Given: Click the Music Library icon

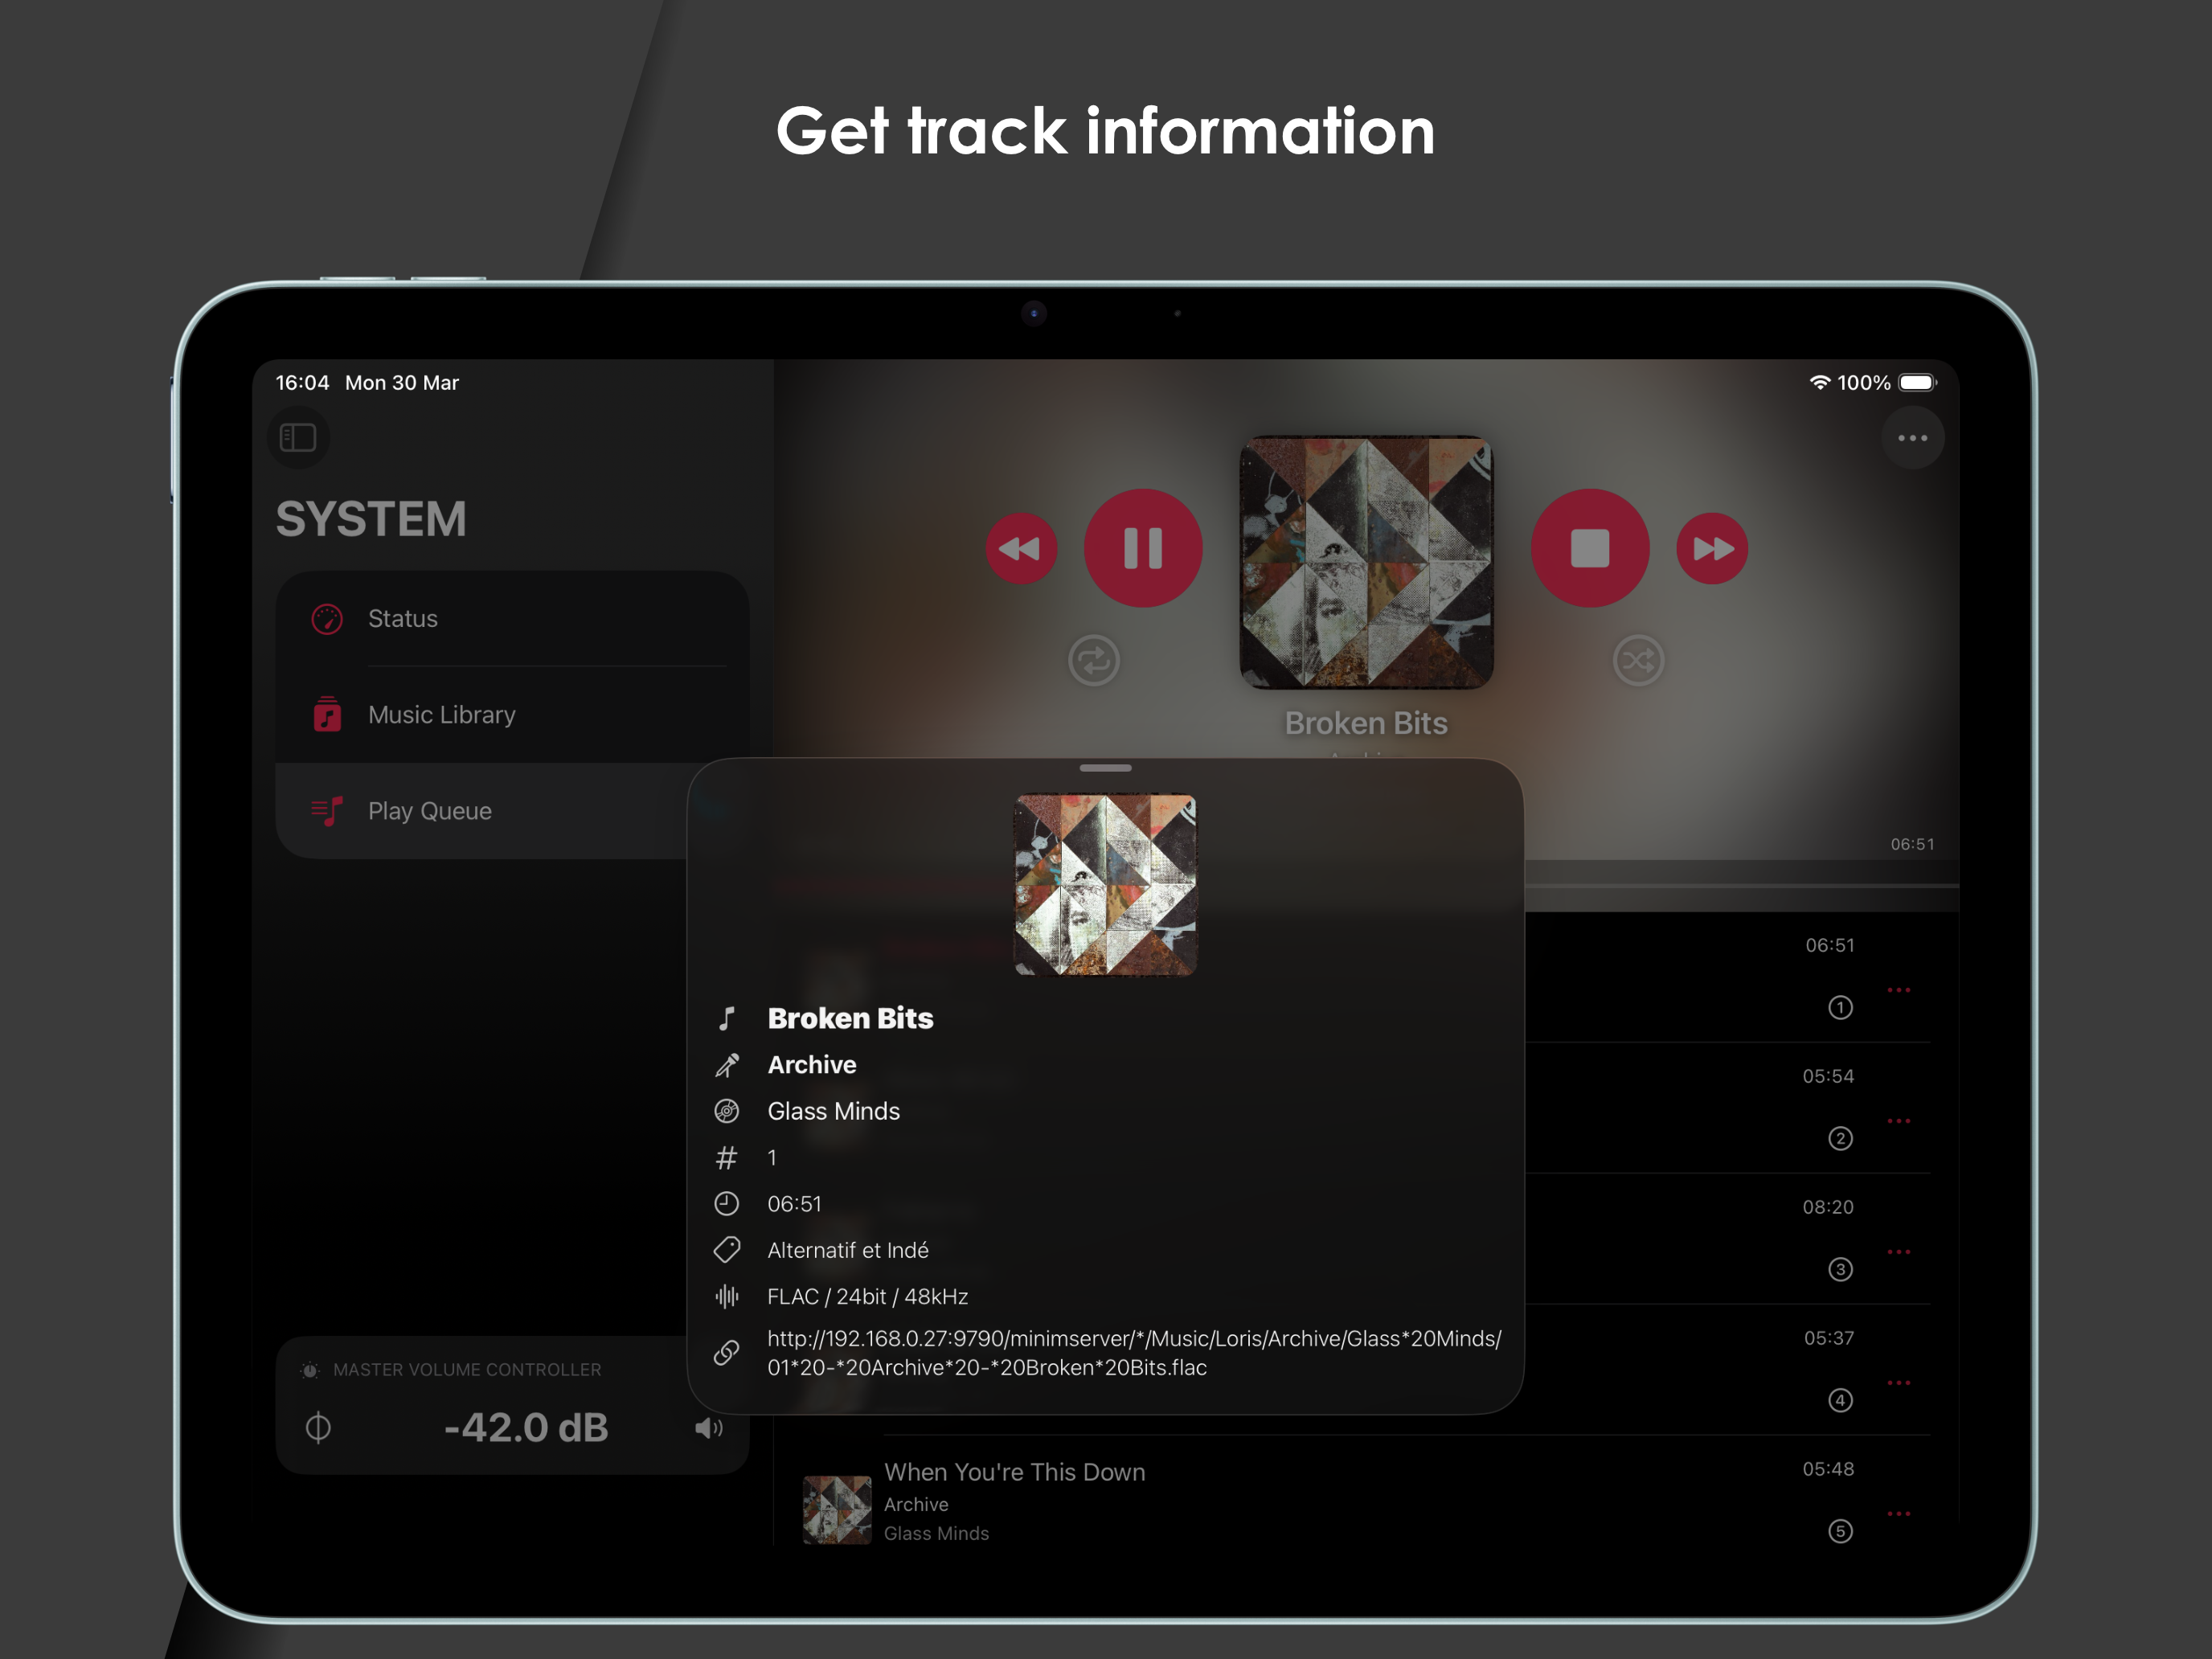Looking at the screenshot, I should 327,715.
